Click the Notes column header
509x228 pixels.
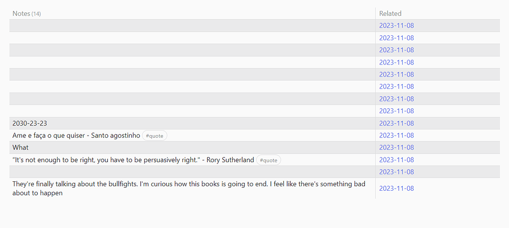21,13
